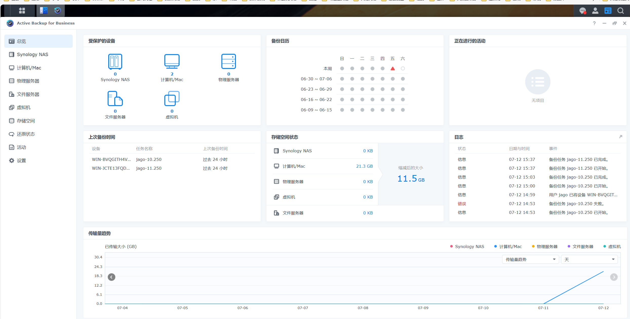630x319 pixels.
Task: Click the DSM search magnifier icon
Action: pyautogui.click(x=621, y=11)
